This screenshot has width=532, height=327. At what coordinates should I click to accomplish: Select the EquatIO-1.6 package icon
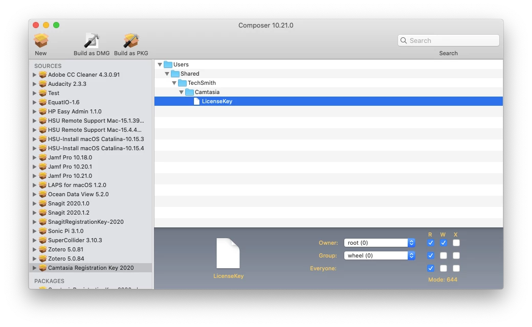tap(42, 102)
